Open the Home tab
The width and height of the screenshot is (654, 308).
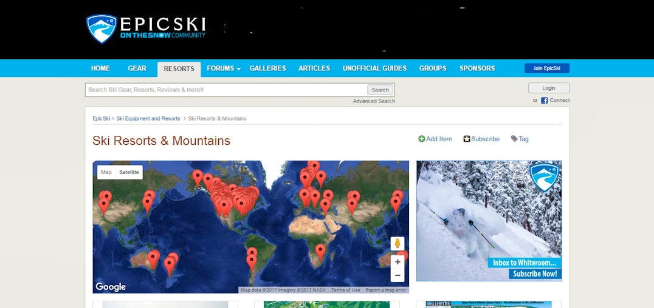100,69
